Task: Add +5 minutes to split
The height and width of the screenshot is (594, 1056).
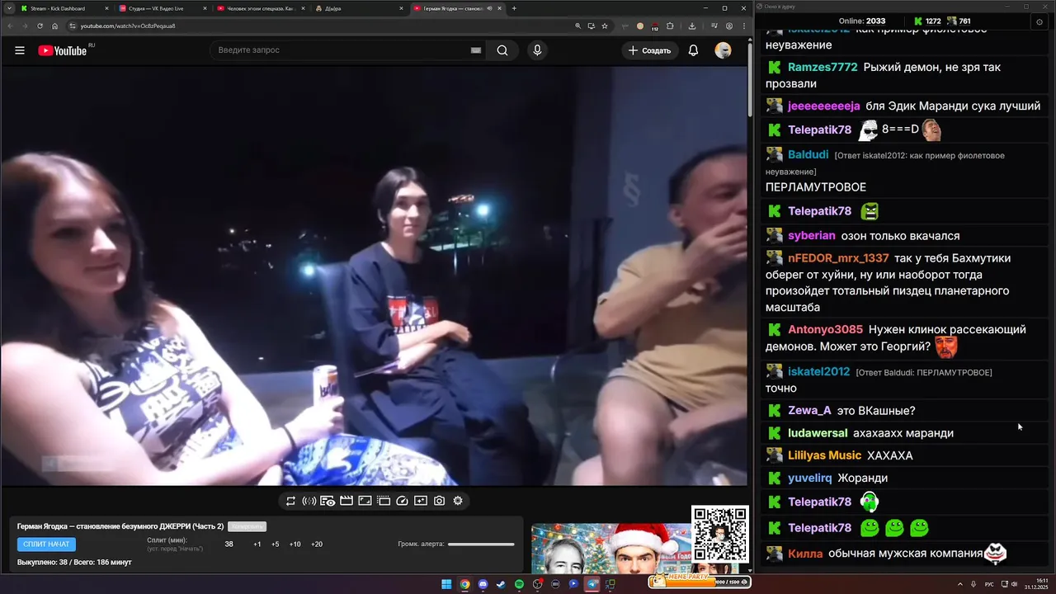Action: point(276,544)
